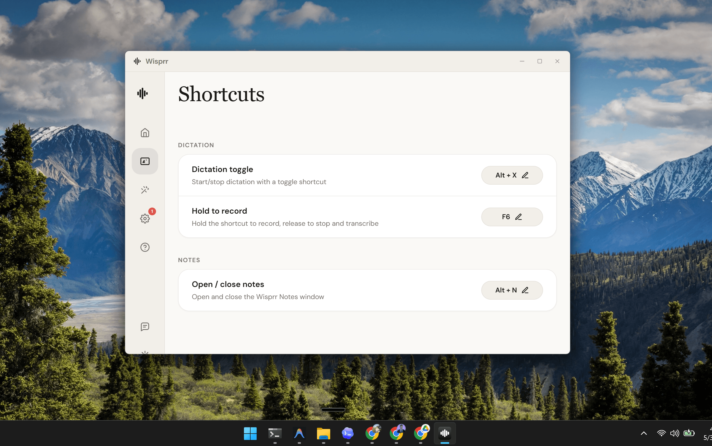Click the 'Shortcuts' page heading

221,94
